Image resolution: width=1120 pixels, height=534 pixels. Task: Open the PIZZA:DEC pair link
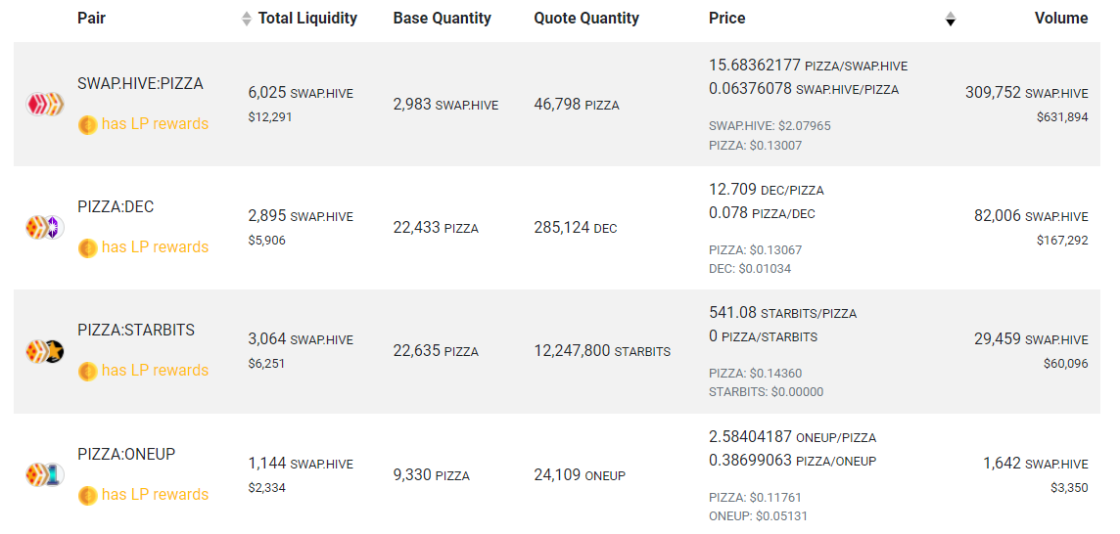[x=116, y=207]
